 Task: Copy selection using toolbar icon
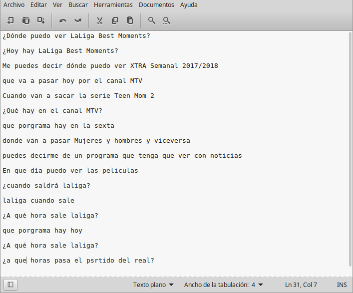tap(115, 20)
